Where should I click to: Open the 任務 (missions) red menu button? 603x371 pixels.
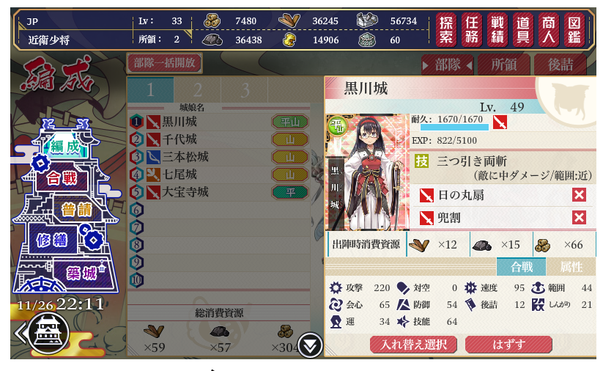pos(471,29)
